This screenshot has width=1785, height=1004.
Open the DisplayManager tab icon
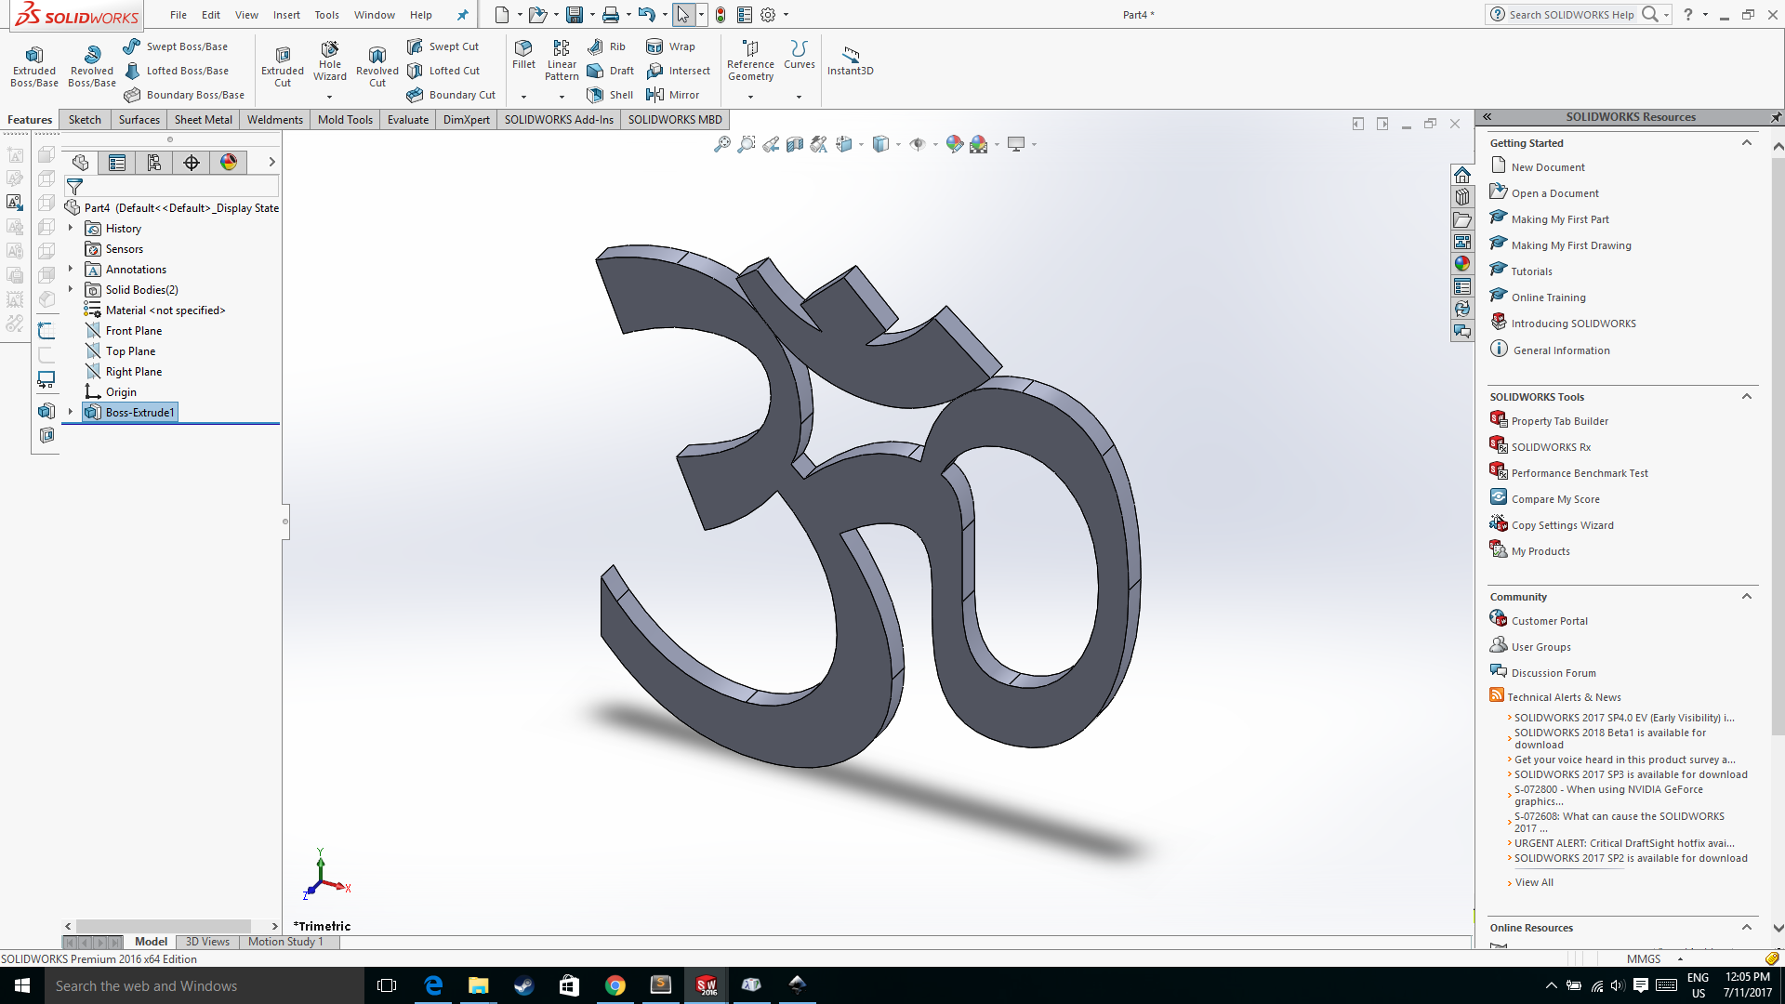229,163
